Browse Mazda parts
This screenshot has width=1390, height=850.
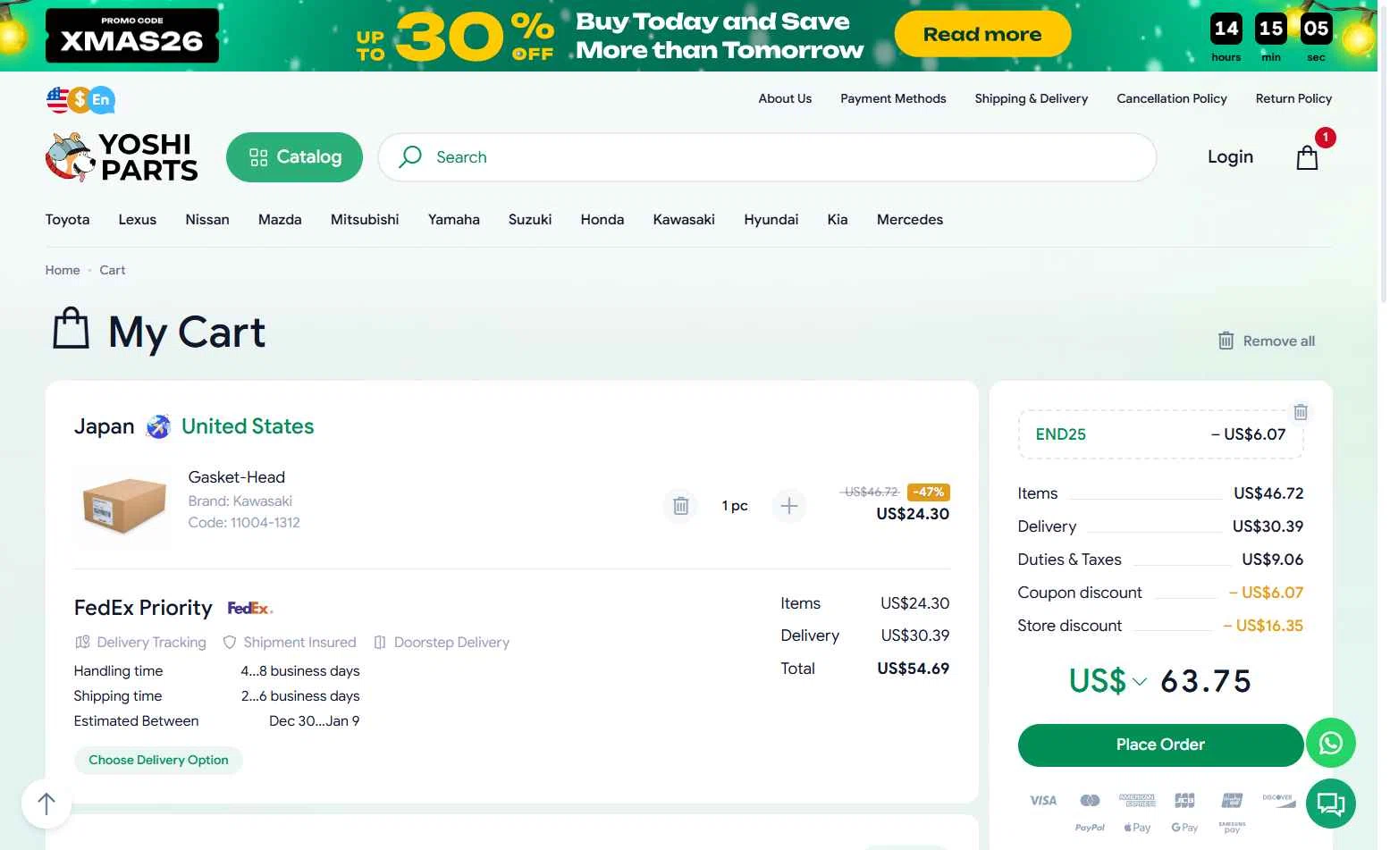point(280,220)
